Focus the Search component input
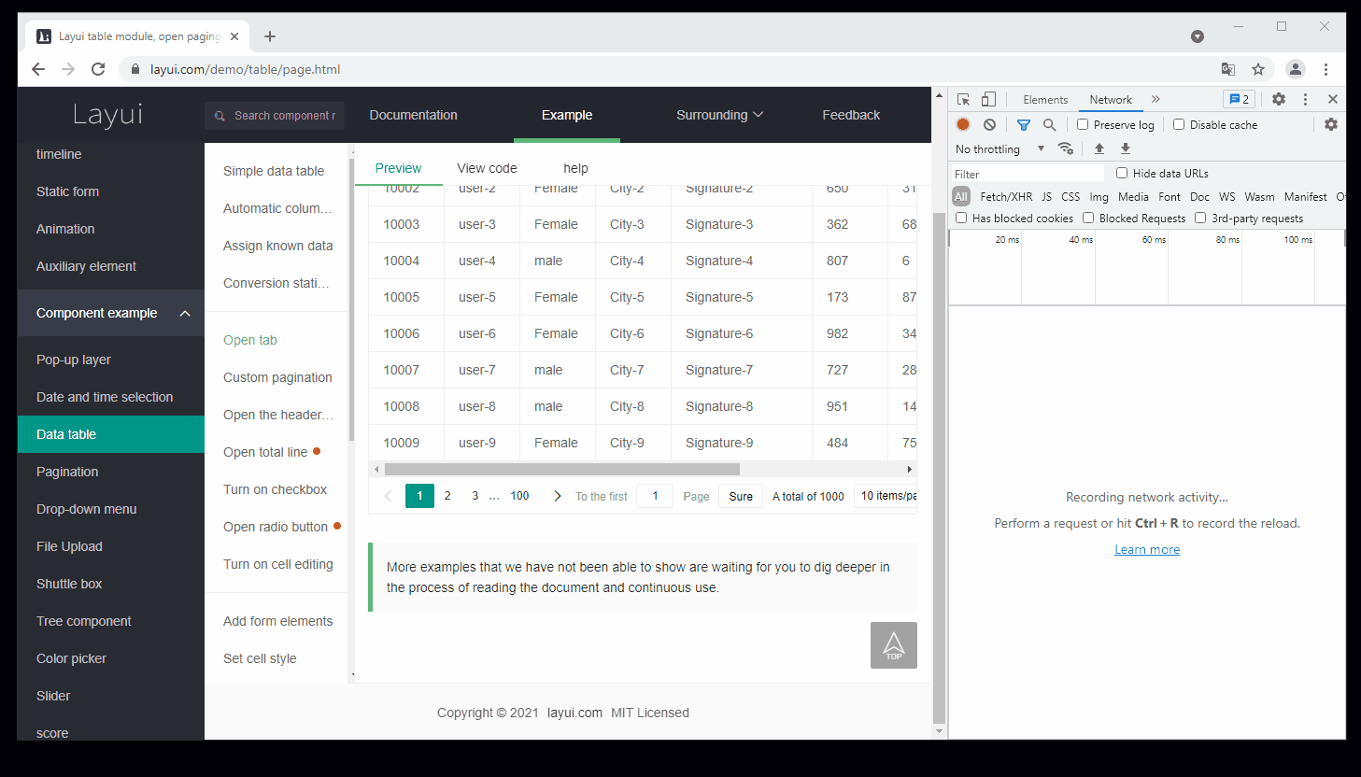 tap(275, 116)
